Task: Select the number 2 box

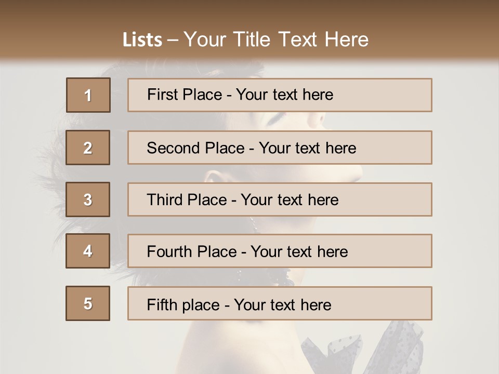Action: tap(88, 148)
